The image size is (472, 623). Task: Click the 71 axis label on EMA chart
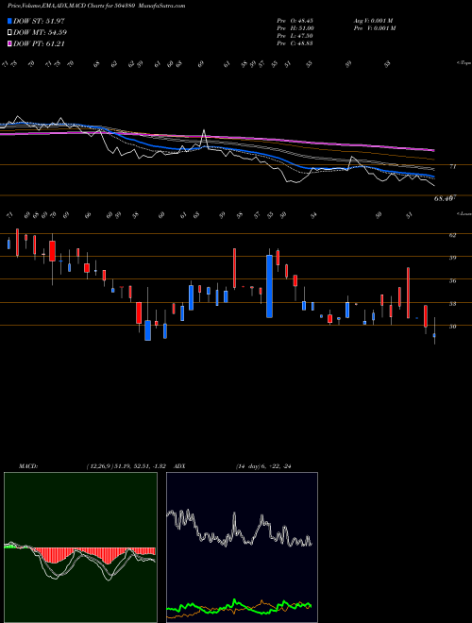[x=452, y=167]
